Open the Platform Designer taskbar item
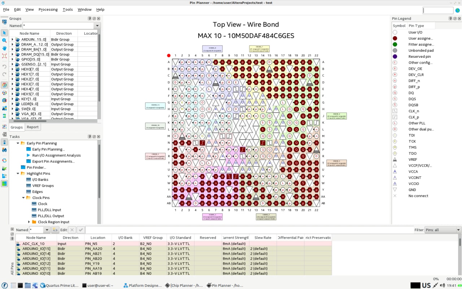The height and width of the screenshot is (289, 462). click(x=142, y=285)
